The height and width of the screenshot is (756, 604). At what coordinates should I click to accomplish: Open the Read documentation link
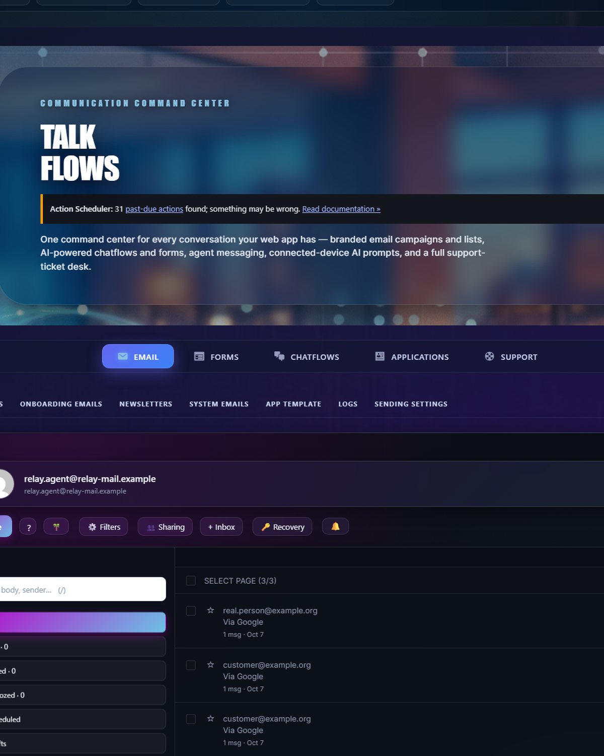[341, 209]
